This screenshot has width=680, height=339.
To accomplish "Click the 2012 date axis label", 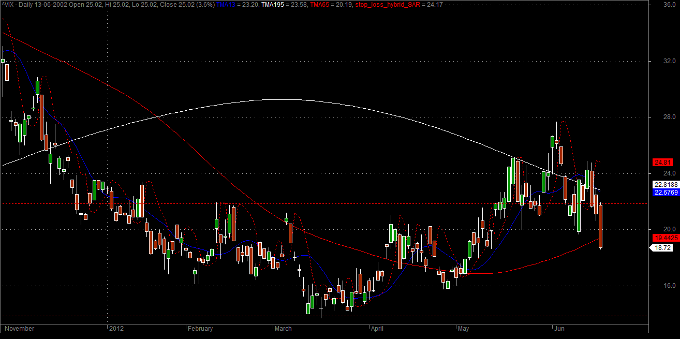I will click(x=117, y=329).
